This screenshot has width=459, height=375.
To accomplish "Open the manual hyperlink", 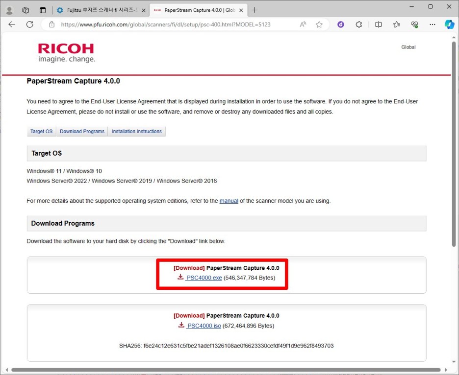I will point(229,201).
